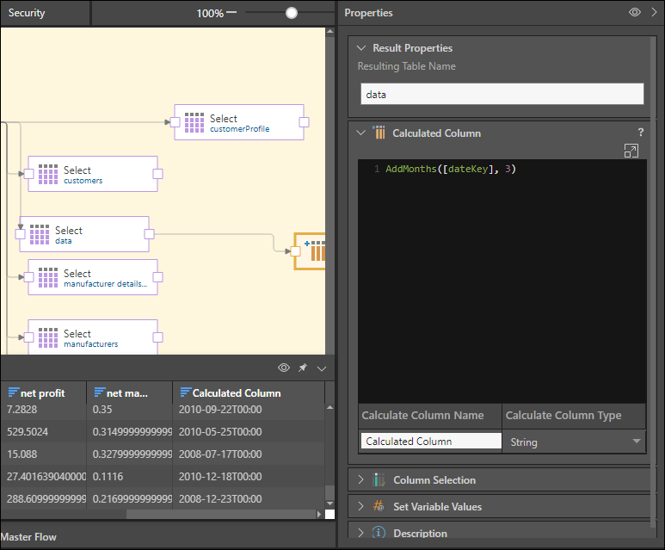The height and width of the screenshot is (550, 665).
Task: Click the zoom slider handle
Action: point(292,13)
